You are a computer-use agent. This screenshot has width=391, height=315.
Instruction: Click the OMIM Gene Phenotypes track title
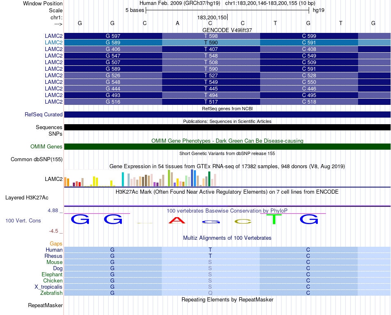coord(227,141)
